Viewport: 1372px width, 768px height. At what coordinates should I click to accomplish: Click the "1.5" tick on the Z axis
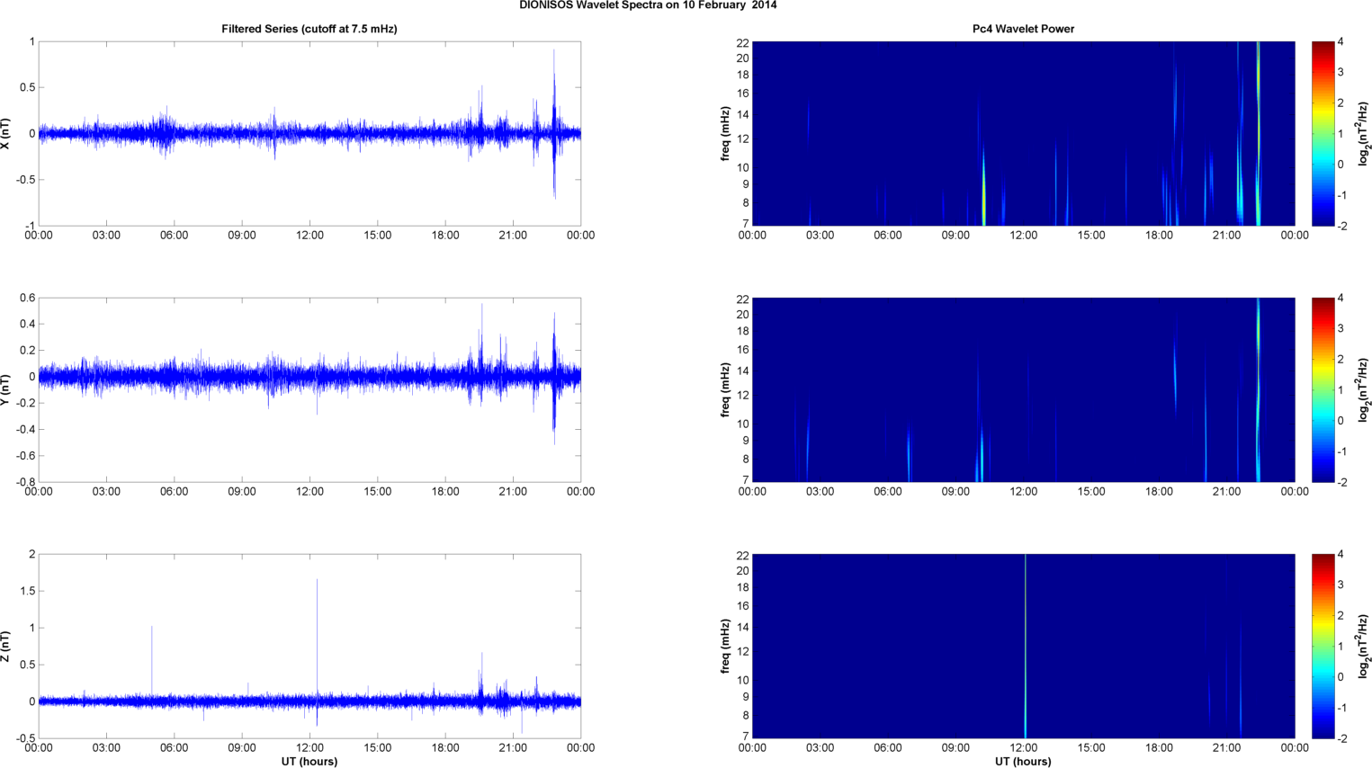[28, 591]
